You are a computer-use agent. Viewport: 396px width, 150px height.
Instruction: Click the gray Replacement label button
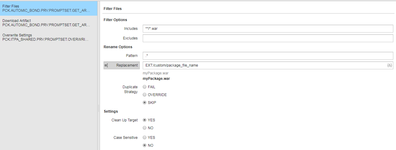pyautogui.click(x=126, y=65)
